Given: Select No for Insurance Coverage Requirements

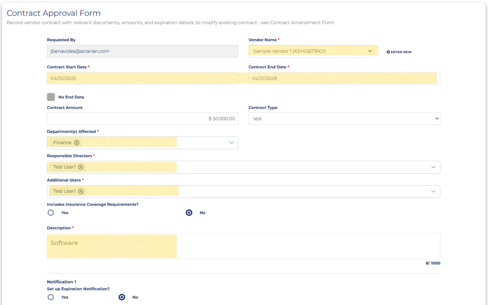Looking at the screenshot, I should (x=189, y=213).
